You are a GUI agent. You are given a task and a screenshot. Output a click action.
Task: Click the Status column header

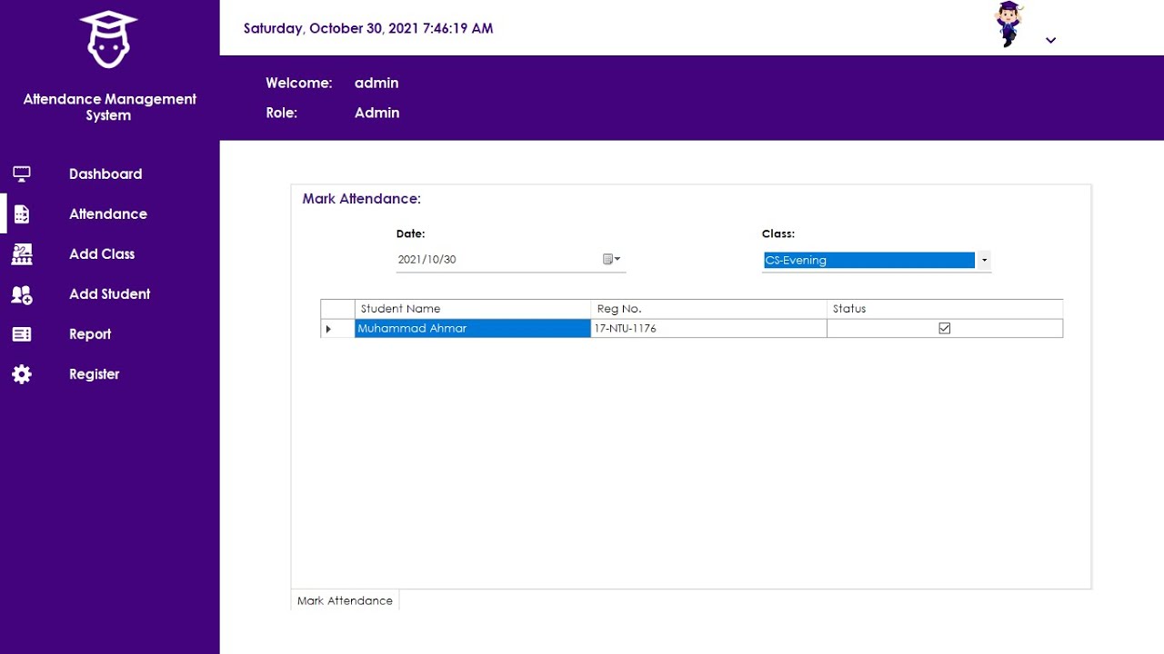point(945,309)
